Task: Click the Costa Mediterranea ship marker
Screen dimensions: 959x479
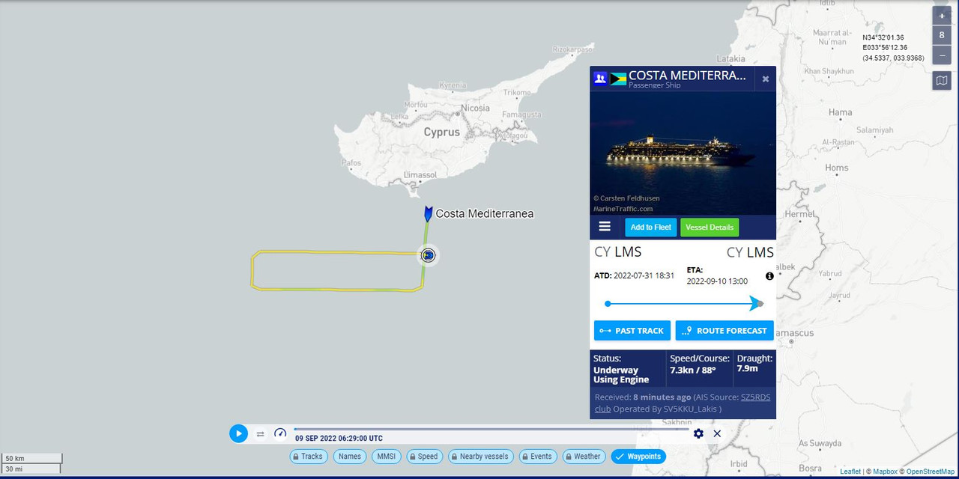Action: pos(428,214)
